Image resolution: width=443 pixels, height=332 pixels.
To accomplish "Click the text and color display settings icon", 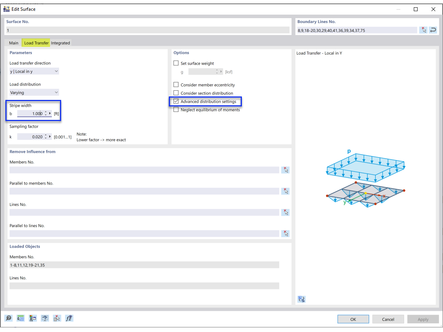I will [33, 318].
